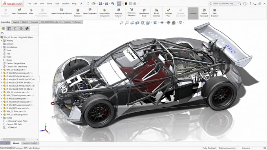Expand WM_D2 body part<1>
The width and height of the screenshot is (267, 150).
pos(2,70)
